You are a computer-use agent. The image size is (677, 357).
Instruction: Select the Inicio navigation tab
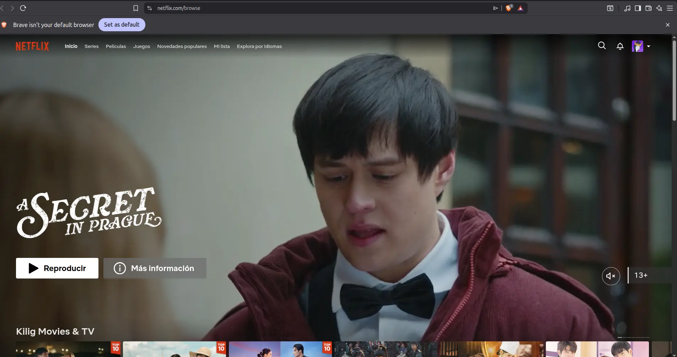(71, 46)
